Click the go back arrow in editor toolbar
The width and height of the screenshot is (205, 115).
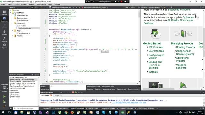point(42,8)
